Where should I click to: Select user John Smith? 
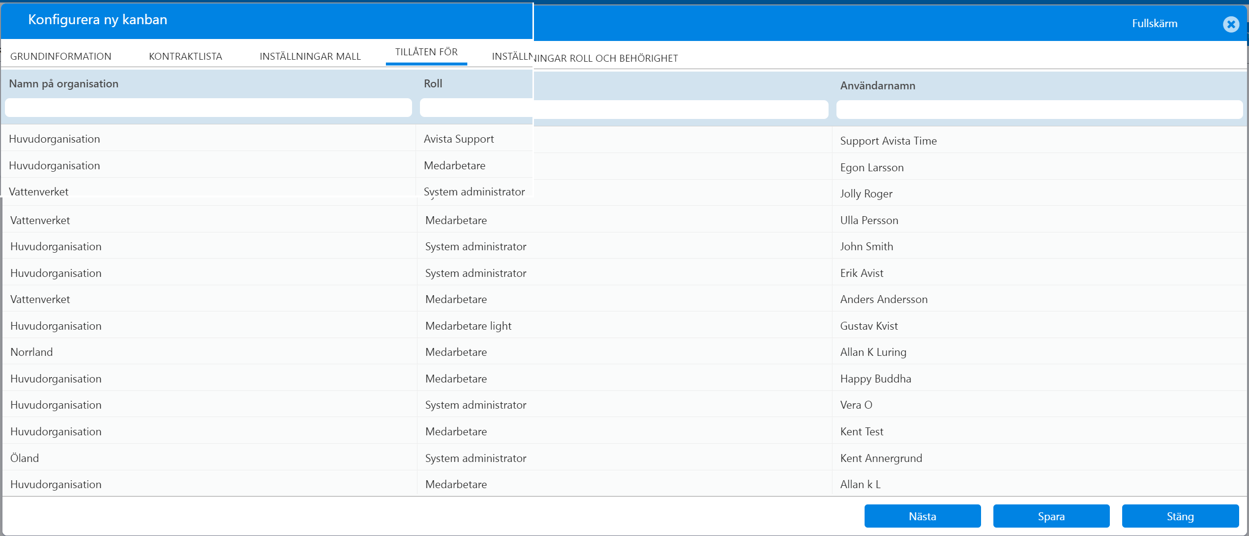(867, 246)
